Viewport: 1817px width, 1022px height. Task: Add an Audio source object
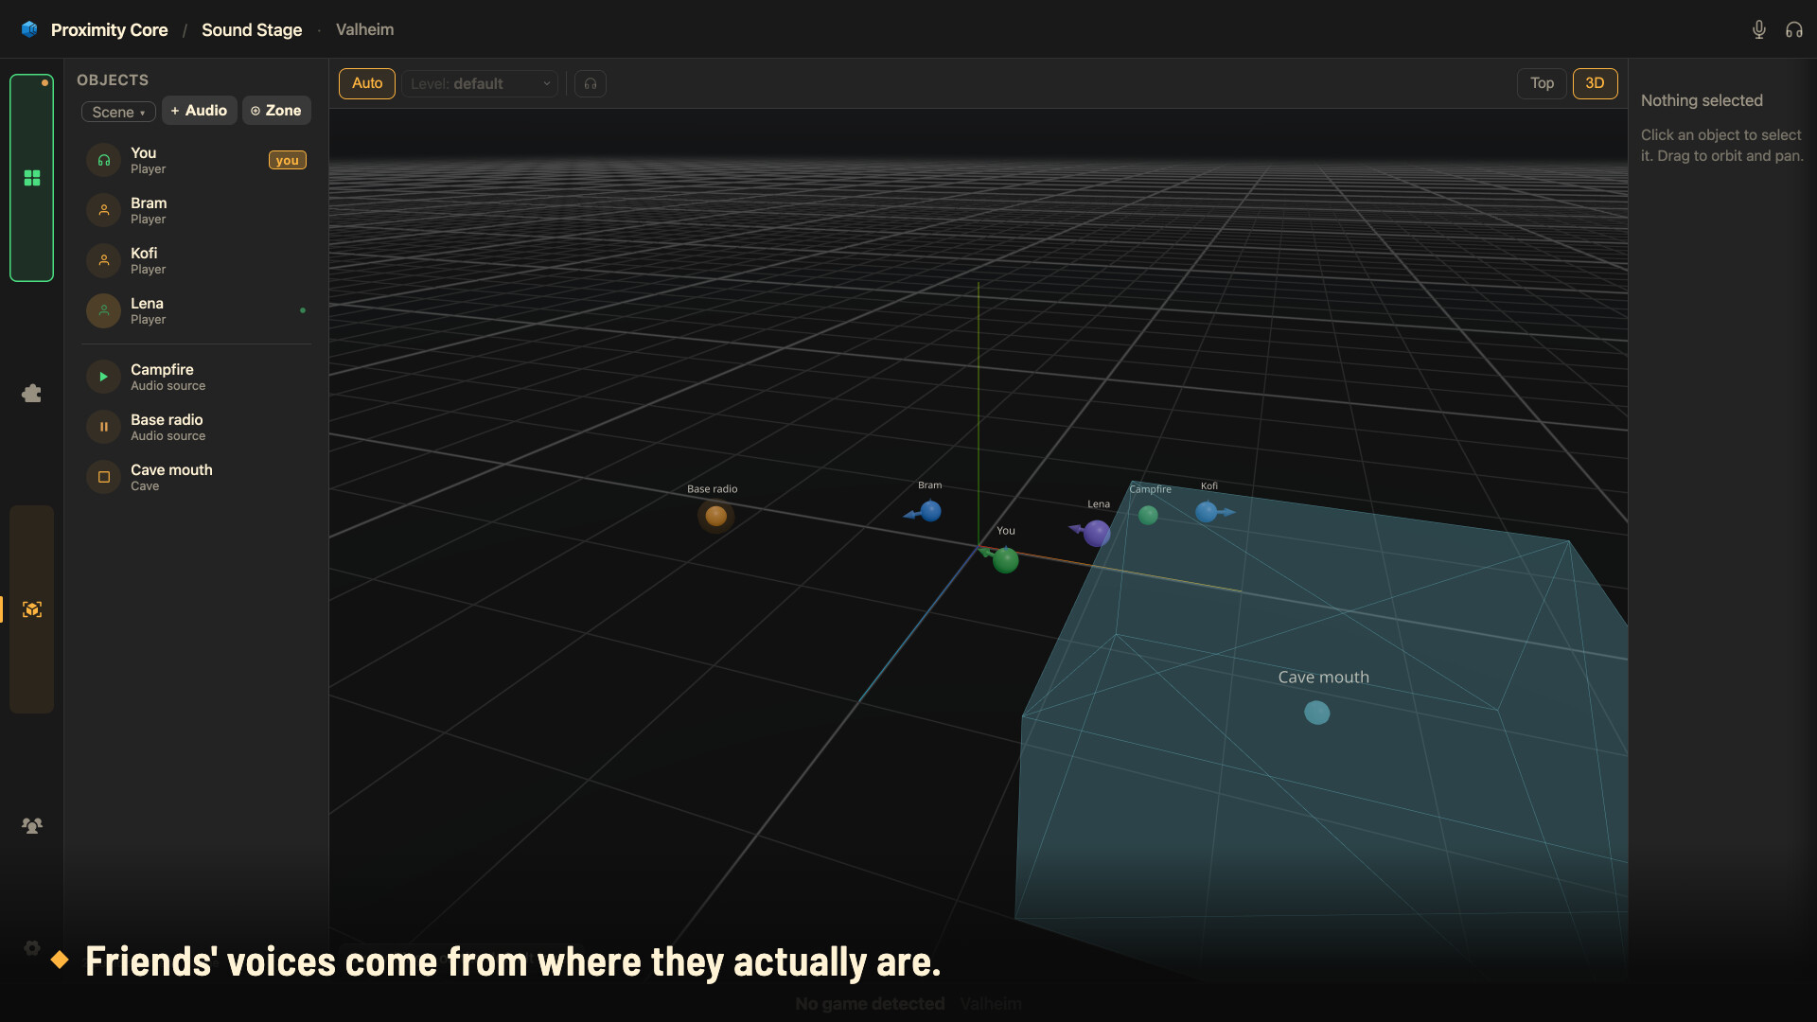point(199,111)
